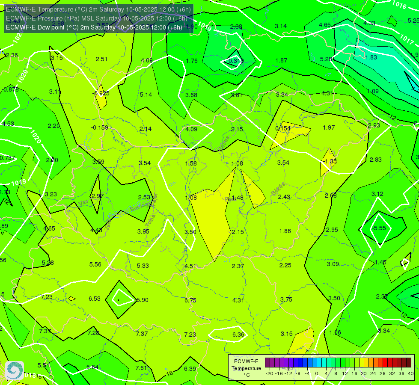
Task: Click the dew point value 1.86
Action: pyautogui.click(x=285, y=231)
